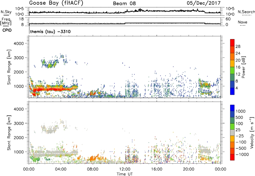
Task: Click the "2000" tick in power panel
Action: (18, 72)
